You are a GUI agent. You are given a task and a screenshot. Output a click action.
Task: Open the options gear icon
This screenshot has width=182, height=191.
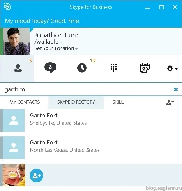[170, 69]
